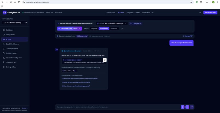Image resolution: width=220 pixels, height=113 pixels.
Task: Click Change PDF button beside Source dropdown
Action: coord(136,23)
